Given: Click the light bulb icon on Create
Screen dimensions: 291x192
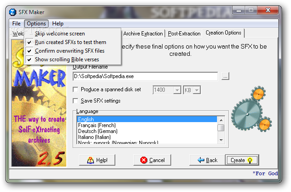Looking at the screenshot, I should pyautogui.click(x=250, y=160).
